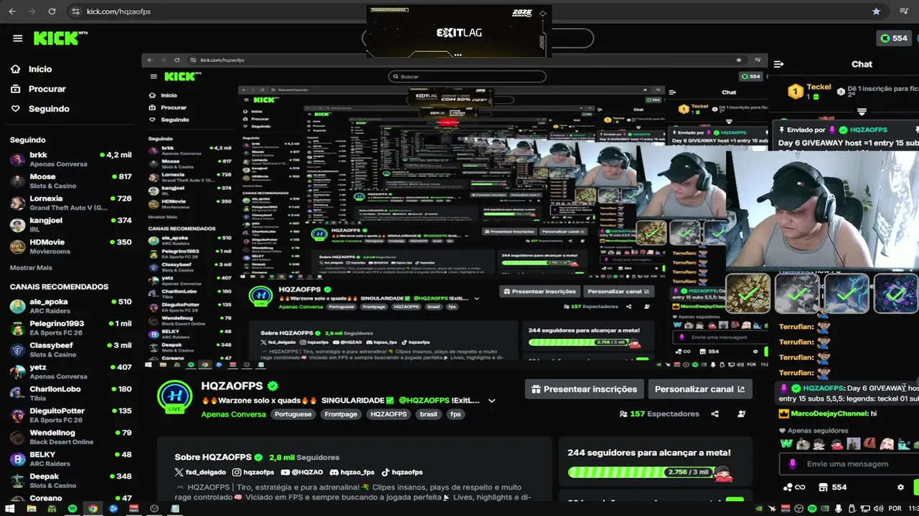Open @HQZAO YouTube link
Screen dimensions: 919x516
(302, 472)
